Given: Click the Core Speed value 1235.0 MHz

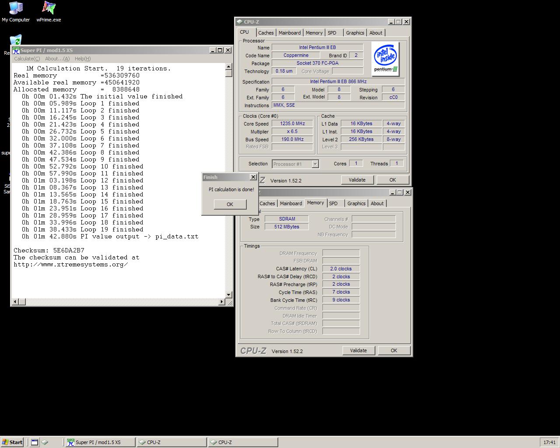Looking at the screenshot, I should [292, 124].
